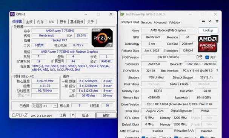229x138 pixels.
Task: Select the Graphics Card tab in GPU-Z
Action: 129,22
